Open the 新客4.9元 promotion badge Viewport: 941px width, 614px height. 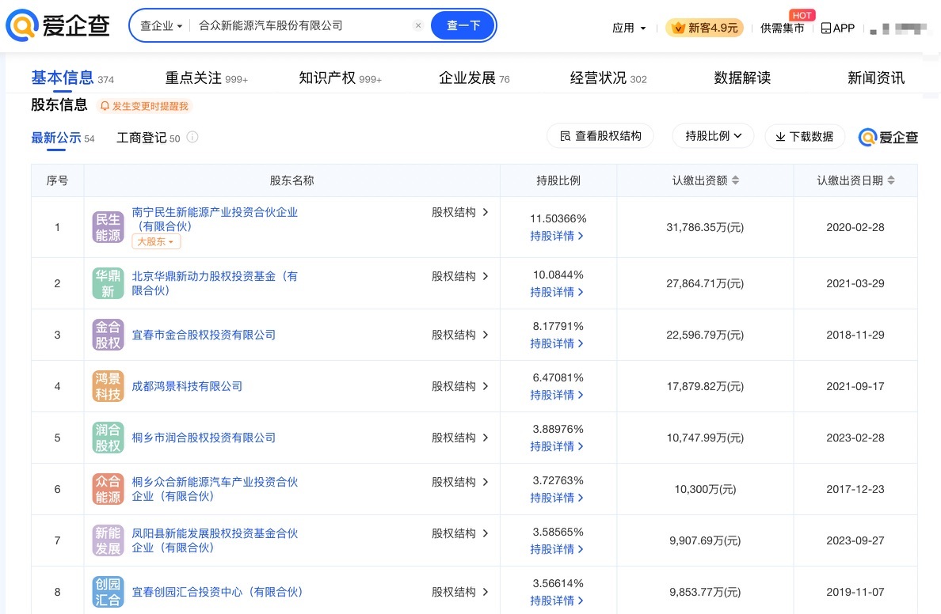(704, 28)
